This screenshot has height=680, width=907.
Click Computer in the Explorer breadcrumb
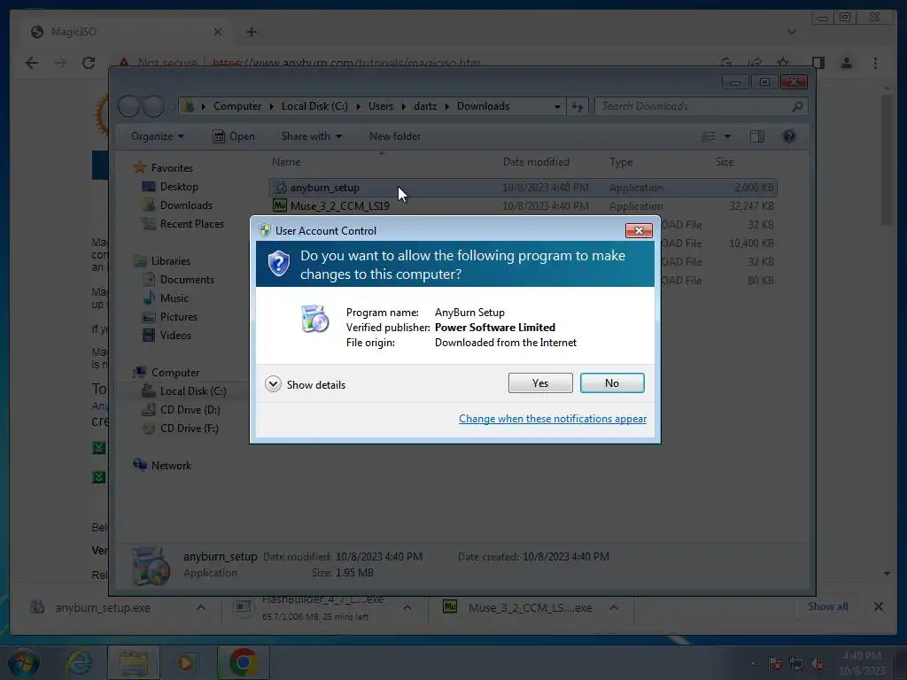237,106
